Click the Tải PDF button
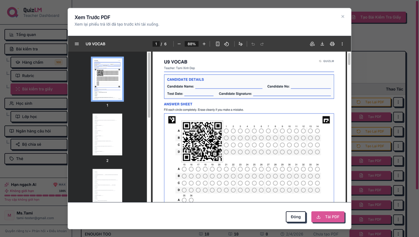The image size is (419, 237). [328, 217]
